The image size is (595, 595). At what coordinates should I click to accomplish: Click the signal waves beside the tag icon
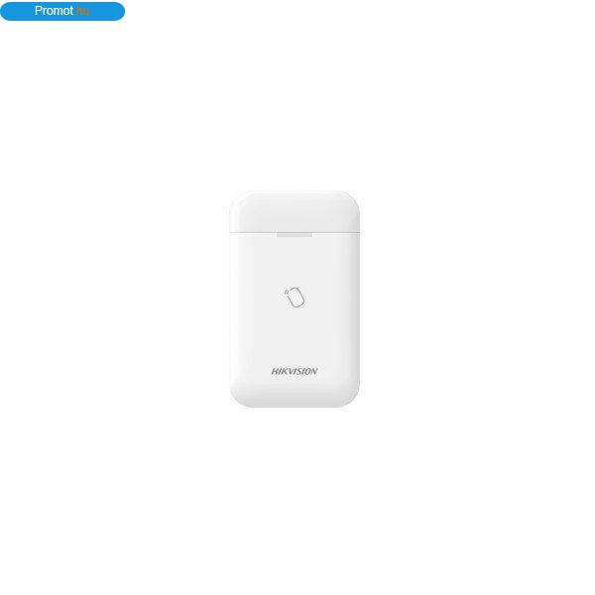(287, 293)
